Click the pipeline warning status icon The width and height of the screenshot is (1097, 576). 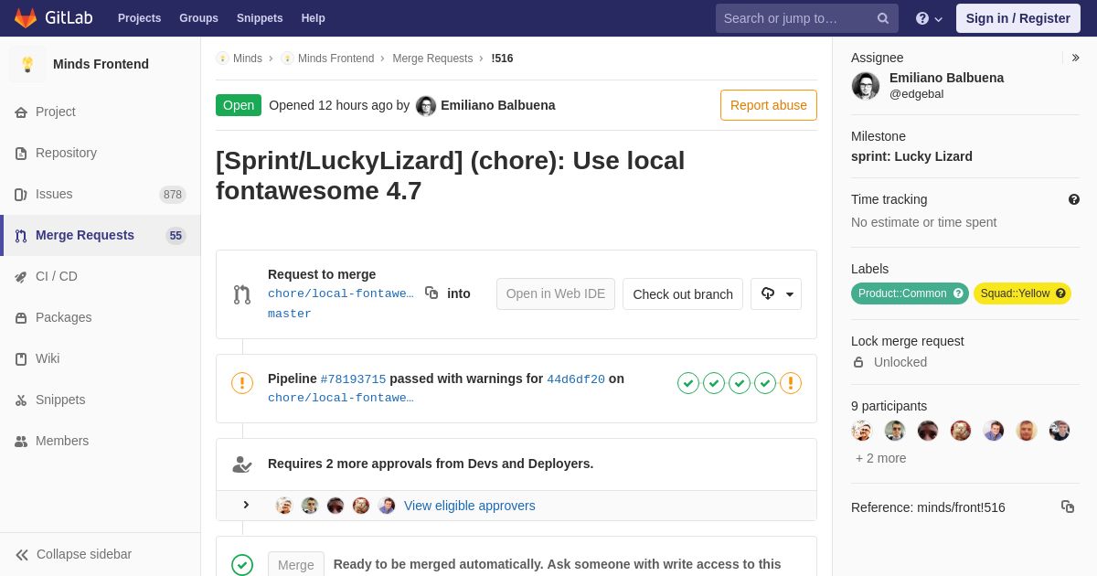(x=242, y=383)
